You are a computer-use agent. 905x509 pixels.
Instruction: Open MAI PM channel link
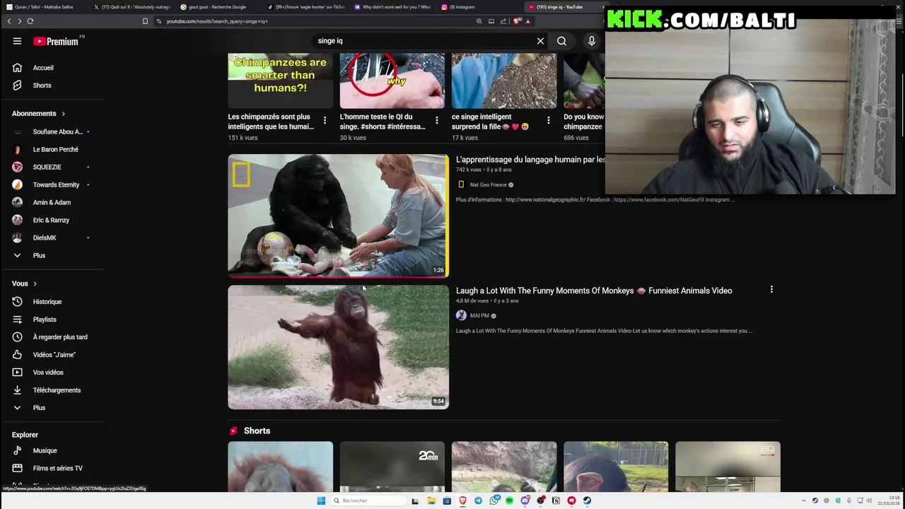click(x=479, y=315)
